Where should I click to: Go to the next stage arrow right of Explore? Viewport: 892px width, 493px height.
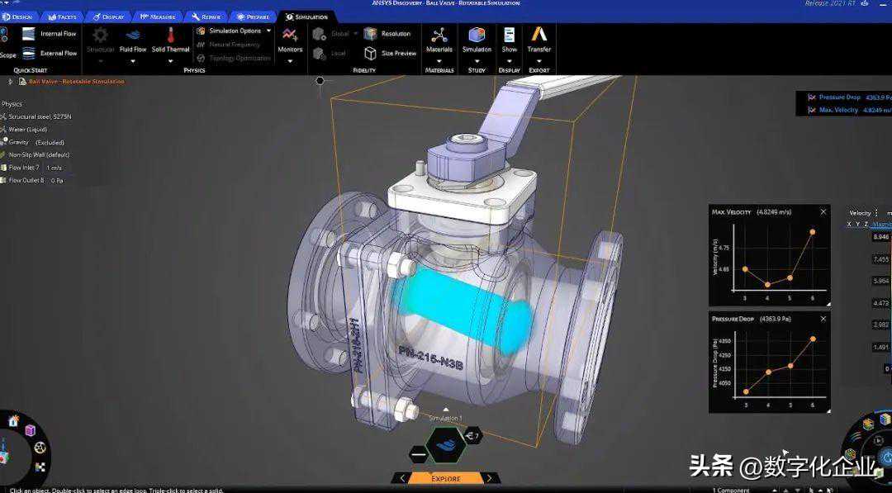coord(489,478)
